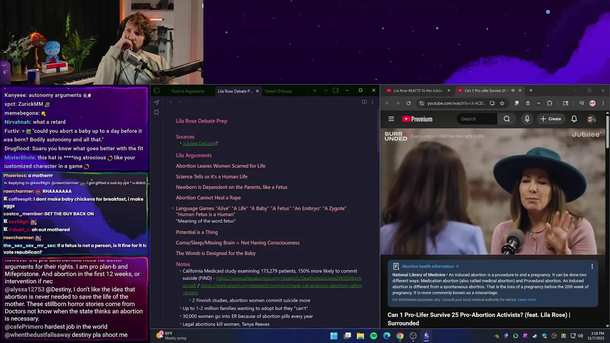Search YouTube with voice microphone
Viewport: 610px width, 343px height.
coord(527,119)
